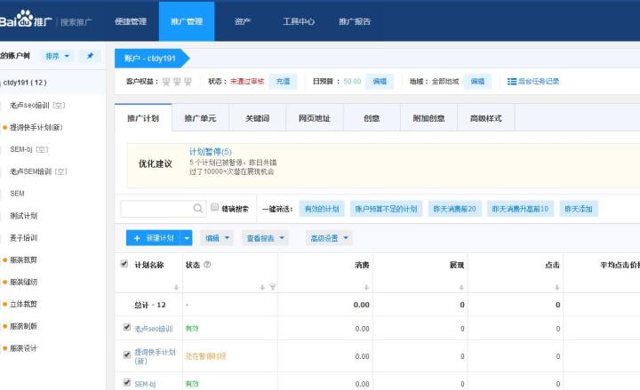The image size is (640, 390).
Task: Switch to the 高级样式 tab
Action: tap(486, 118)
